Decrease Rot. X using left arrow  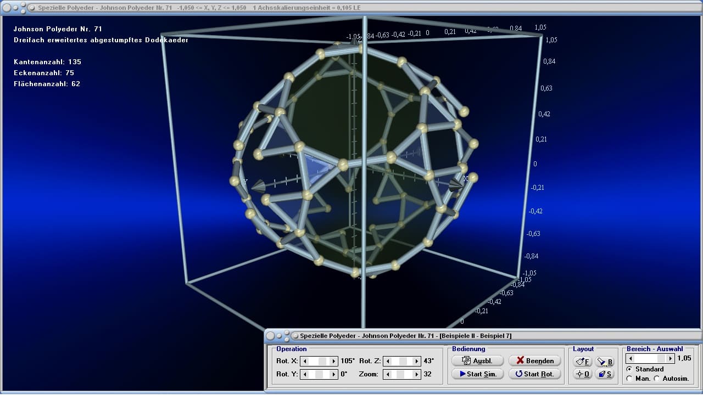click(305, 361)
